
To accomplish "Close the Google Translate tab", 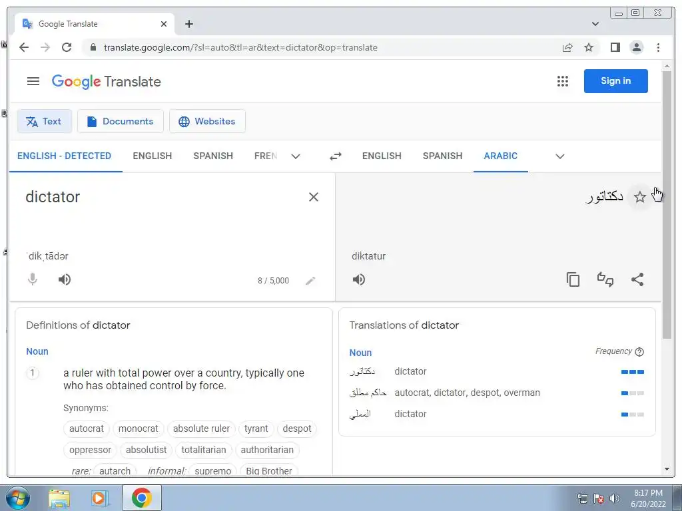I will pos(164,24).
